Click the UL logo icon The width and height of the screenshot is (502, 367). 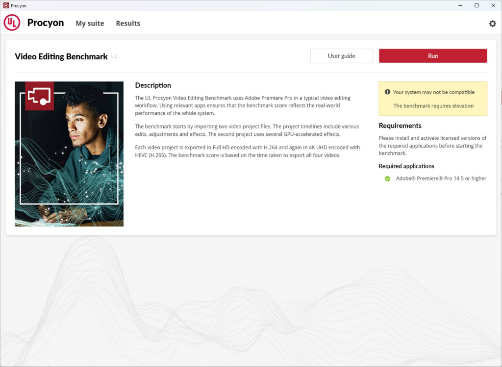[x=12, y=23]
